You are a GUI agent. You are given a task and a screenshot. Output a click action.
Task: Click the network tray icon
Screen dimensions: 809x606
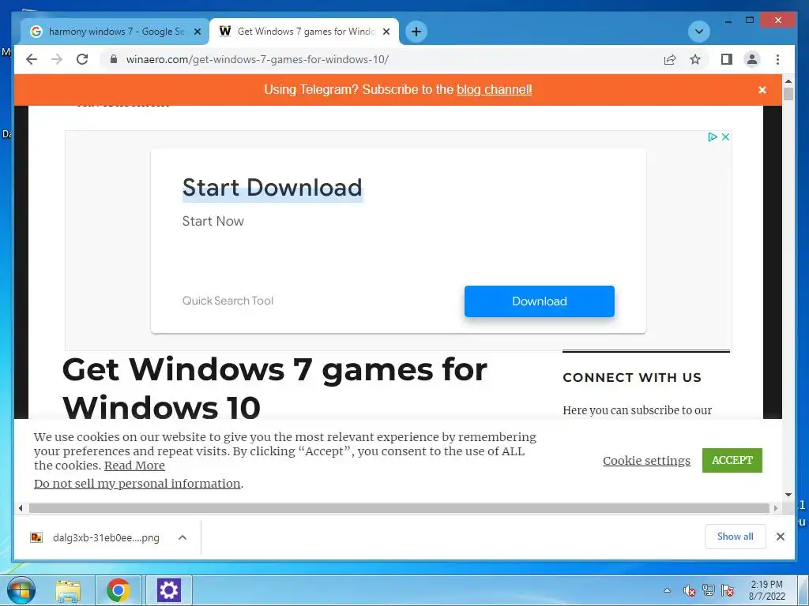coord(709,590)
